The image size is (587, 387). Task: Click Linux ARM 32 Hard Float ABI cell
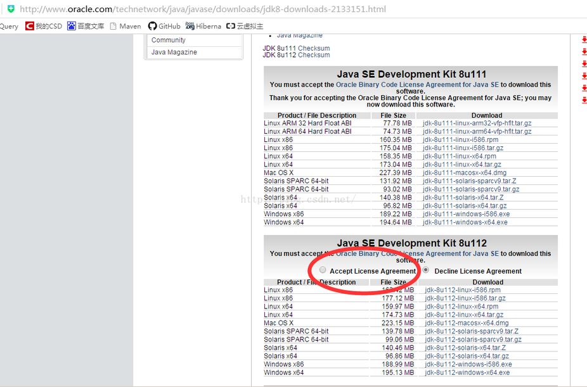coord(307,123)
